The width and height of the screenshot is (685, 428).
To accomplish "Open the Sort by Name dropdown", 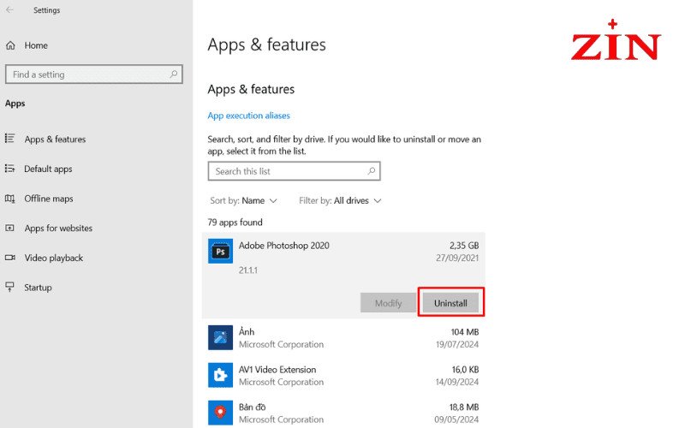I will [243, 201].
